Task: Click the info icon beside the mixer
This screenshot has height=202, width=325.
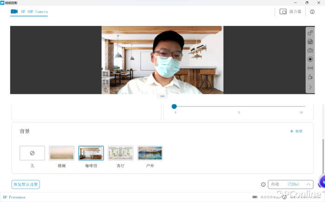Action: tap(312, 12)
